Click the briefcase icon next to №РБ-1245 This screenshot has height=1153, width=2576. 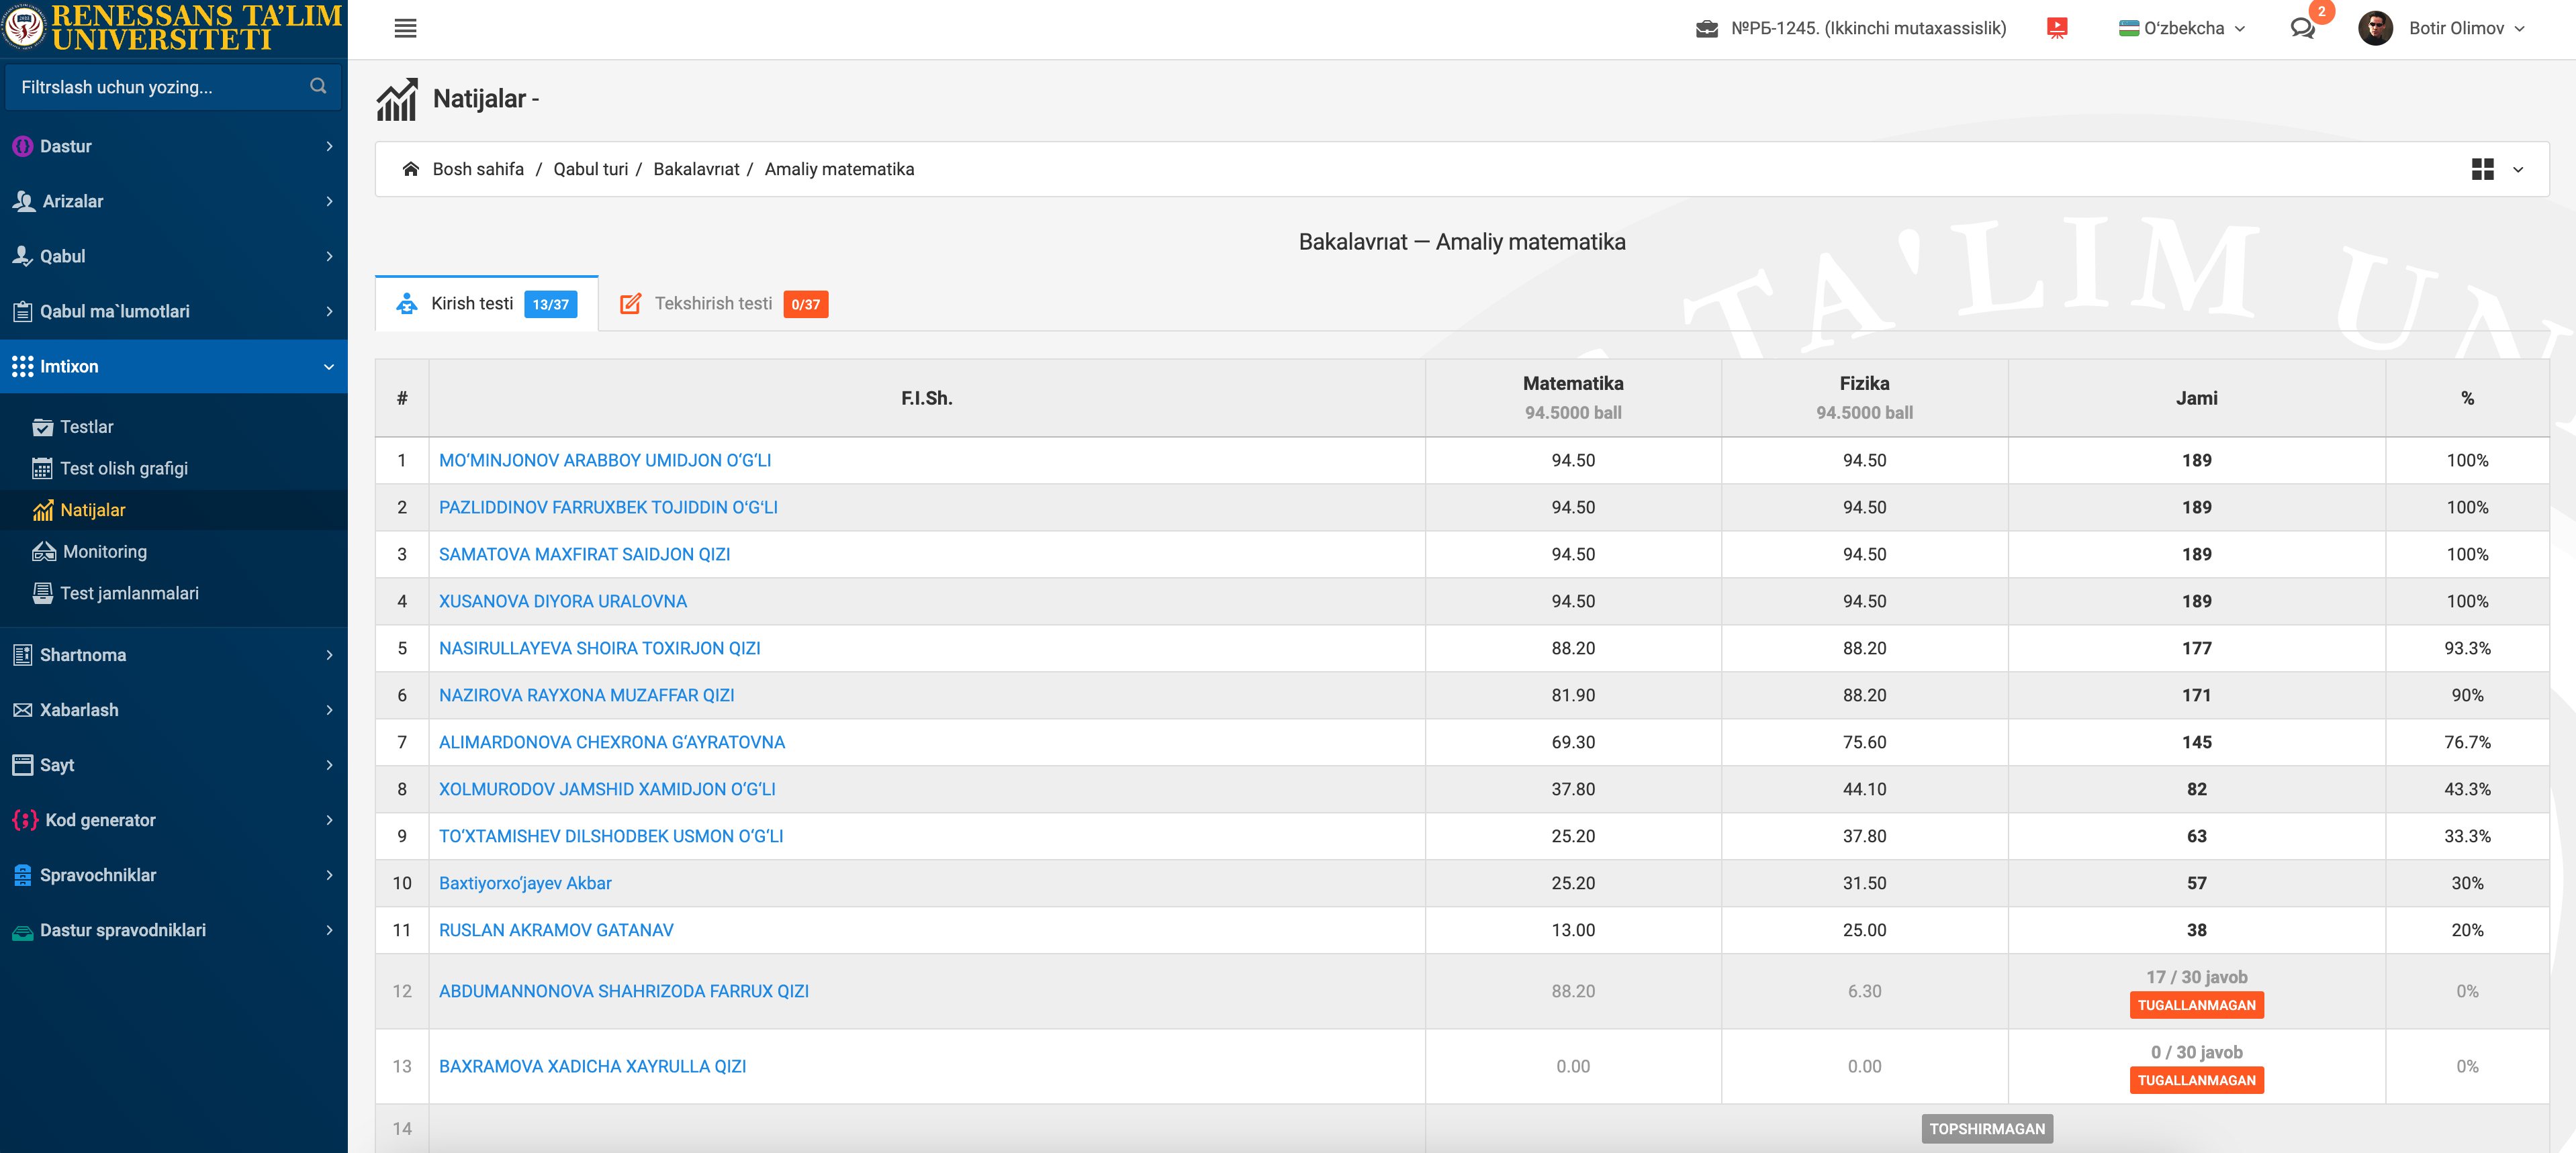point(1707,29)
